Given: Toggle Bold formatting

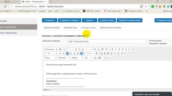Looking at the screenshot, I should [112, 49].
